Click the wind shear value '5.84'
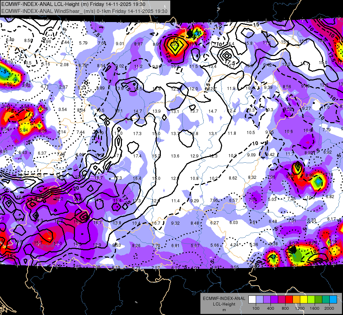This screenshot has width=343, height=315. tap(23, 130)
